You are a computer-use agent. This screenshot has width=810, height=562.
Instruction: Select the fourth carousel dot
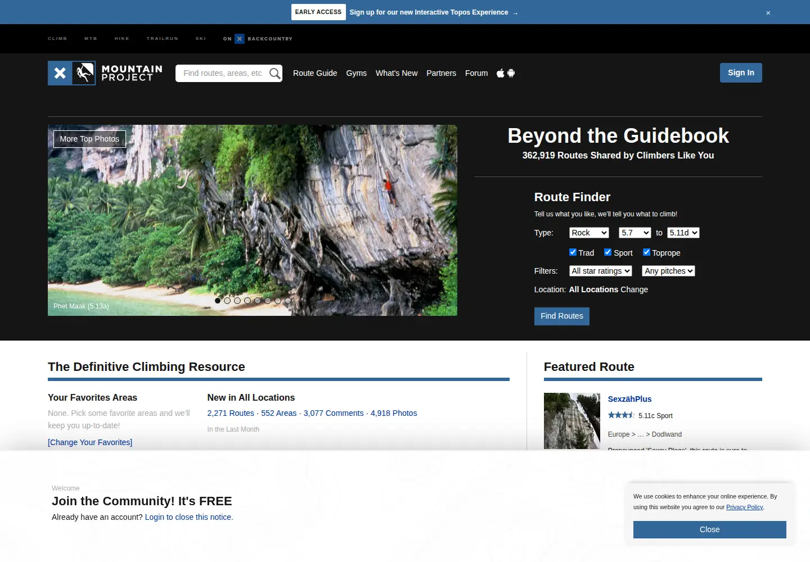click(x=247, y=301)
